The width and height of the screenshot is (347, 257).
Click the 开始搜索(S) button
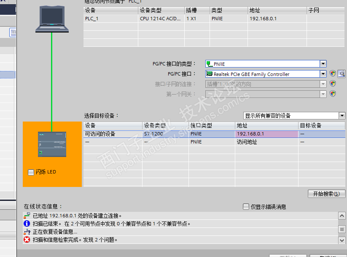click(326, 194)
